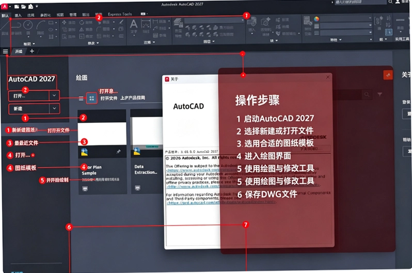Switch to the 参数化 (Parametric) ribbon tab

point(45,15)
